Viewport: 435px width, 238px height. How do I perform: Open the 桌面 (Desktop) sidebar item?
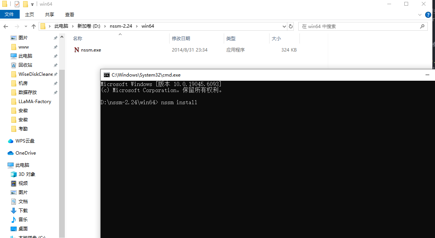point(23,229)
